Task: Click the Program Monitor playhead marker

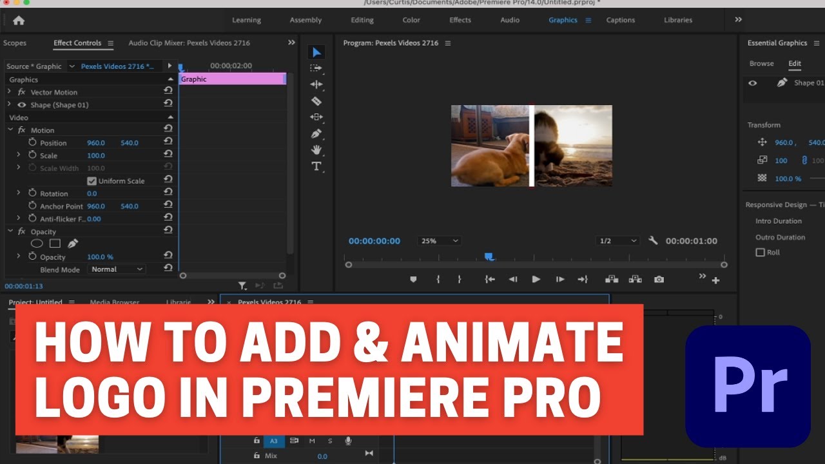Action: [x=489, y=256]
